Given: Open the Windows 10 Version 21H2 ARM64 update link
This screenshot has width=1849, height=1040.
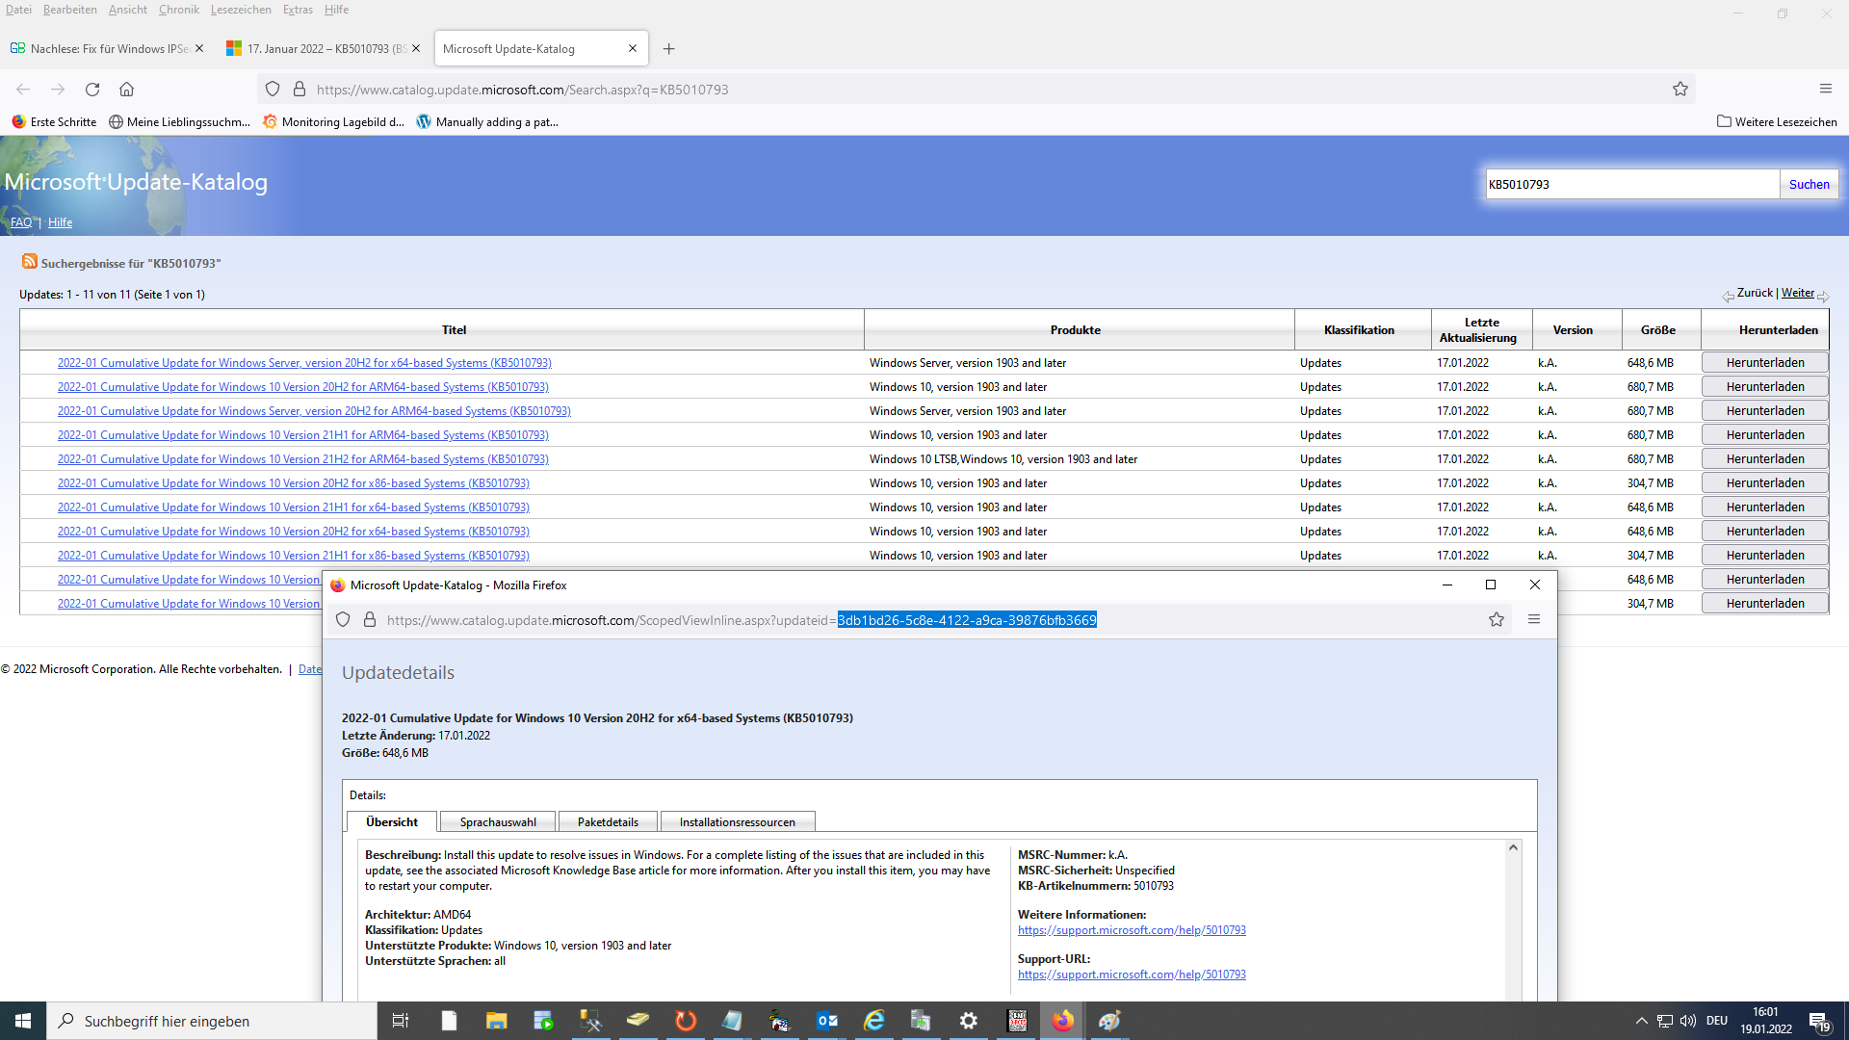Looking at the screenshot, I should [x=302, y=459].
